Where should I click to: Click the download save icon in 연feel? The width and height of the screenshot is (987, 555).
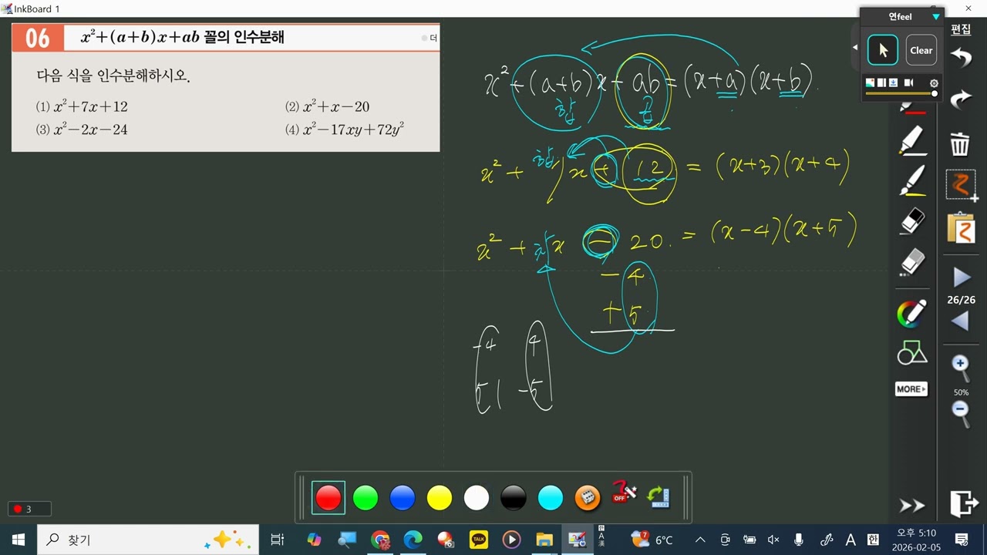[x=892, y=82]
